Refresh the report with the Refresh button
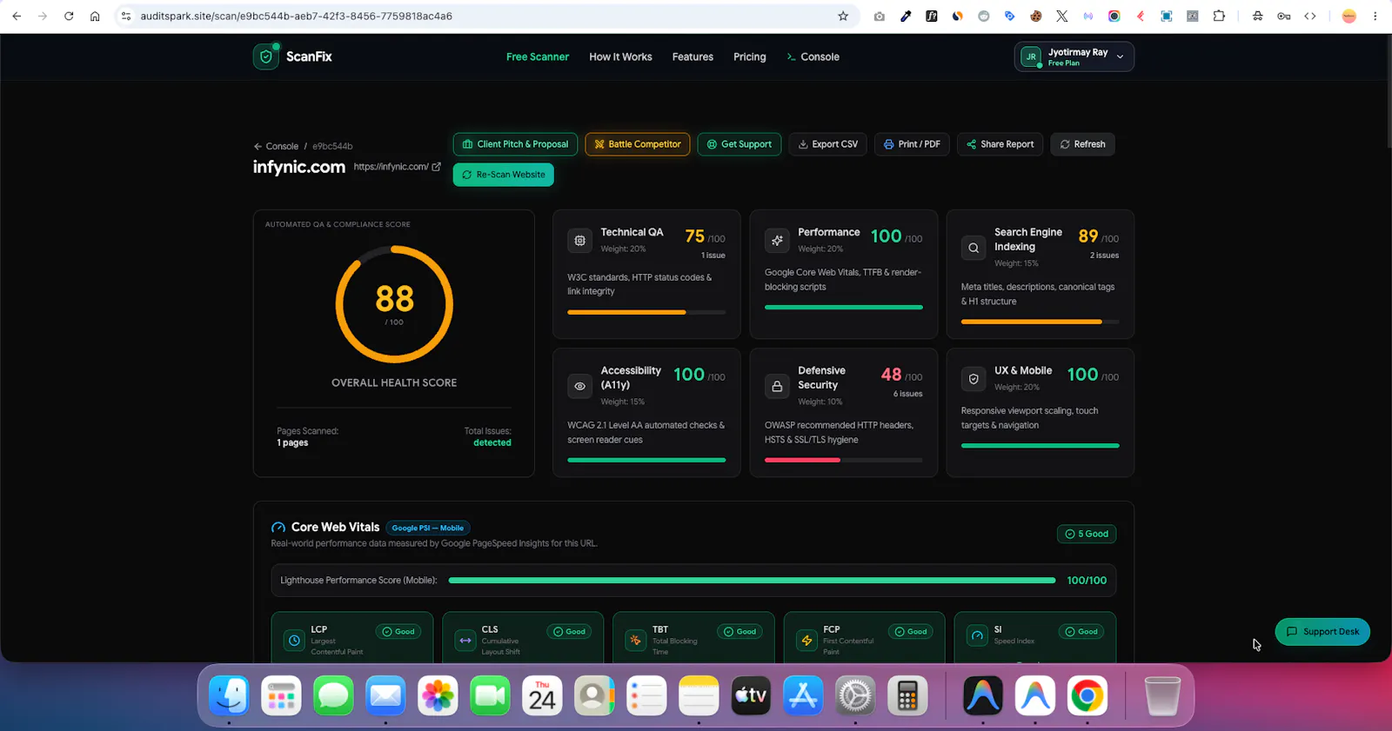This screenshot has width=1392, height=731. coord(1082,144)
